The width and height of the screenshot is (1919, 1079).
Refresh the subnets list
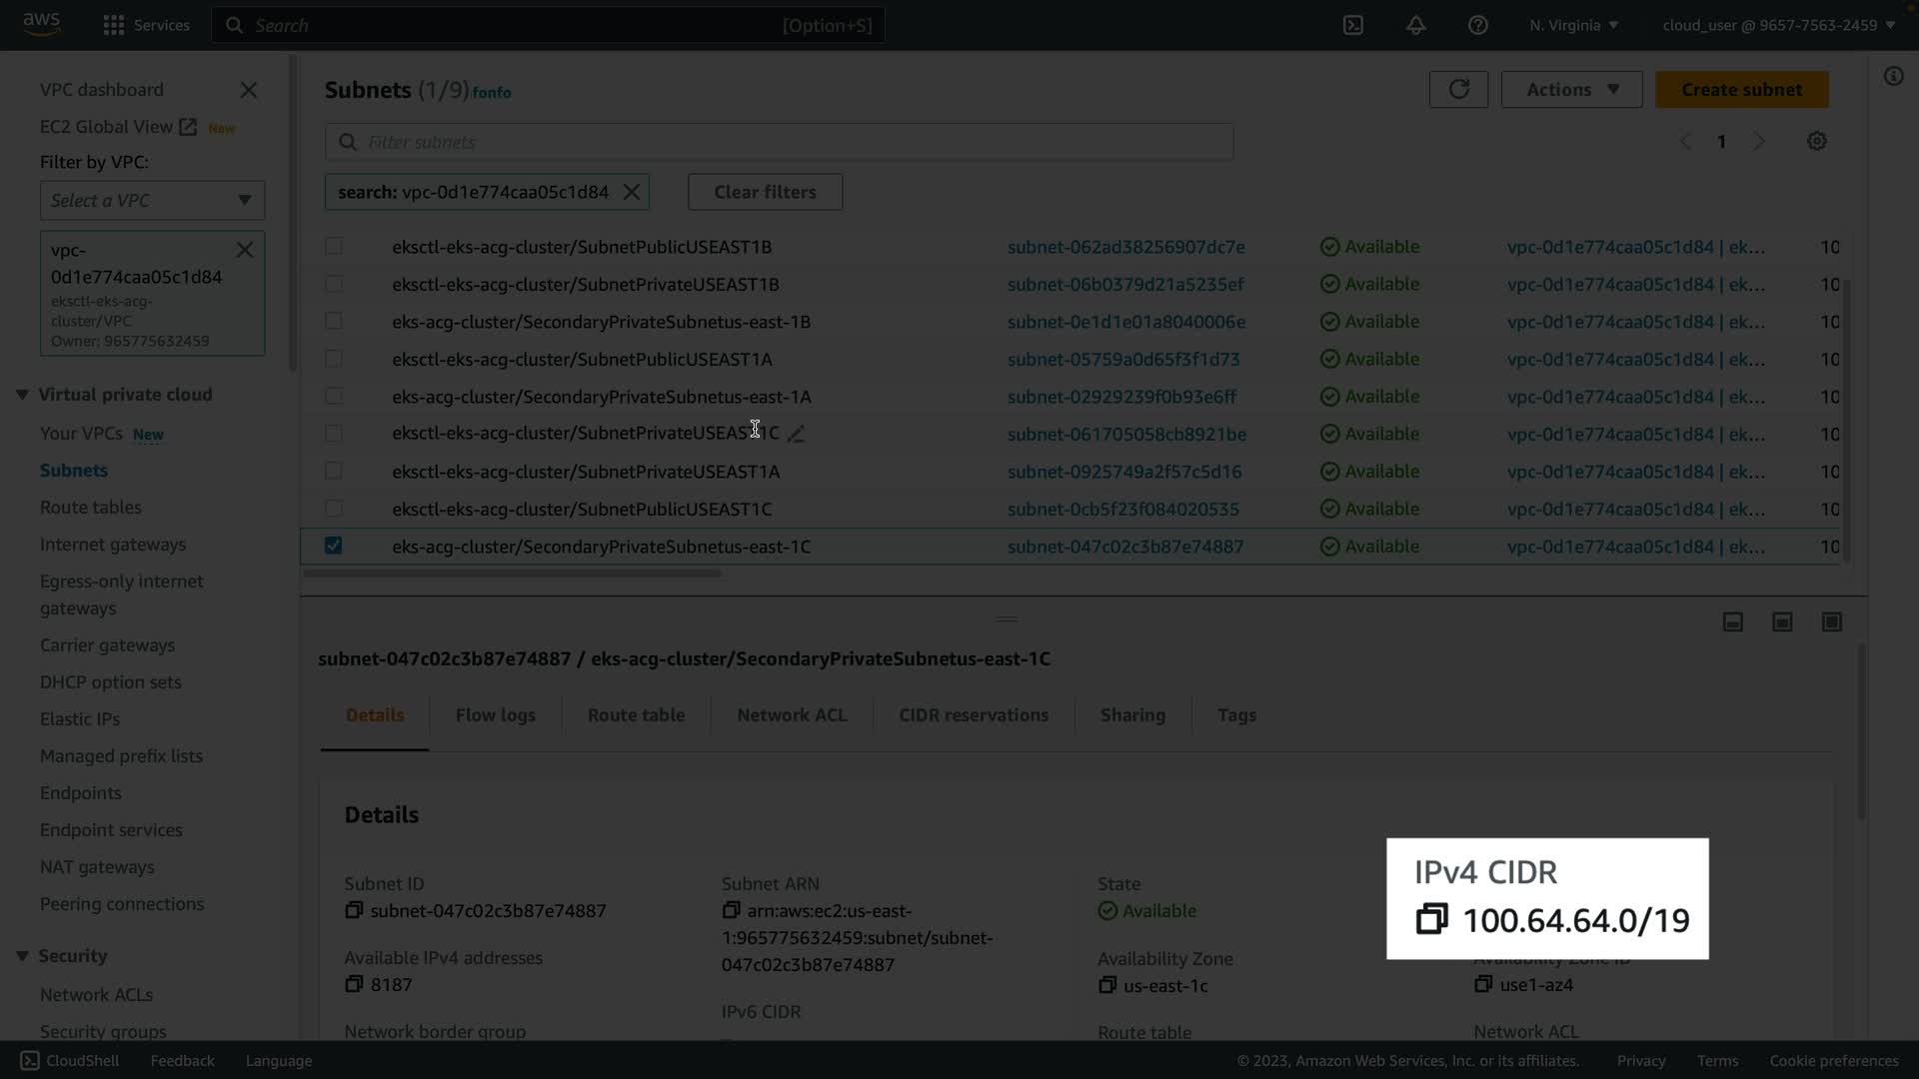(1458, 89)
